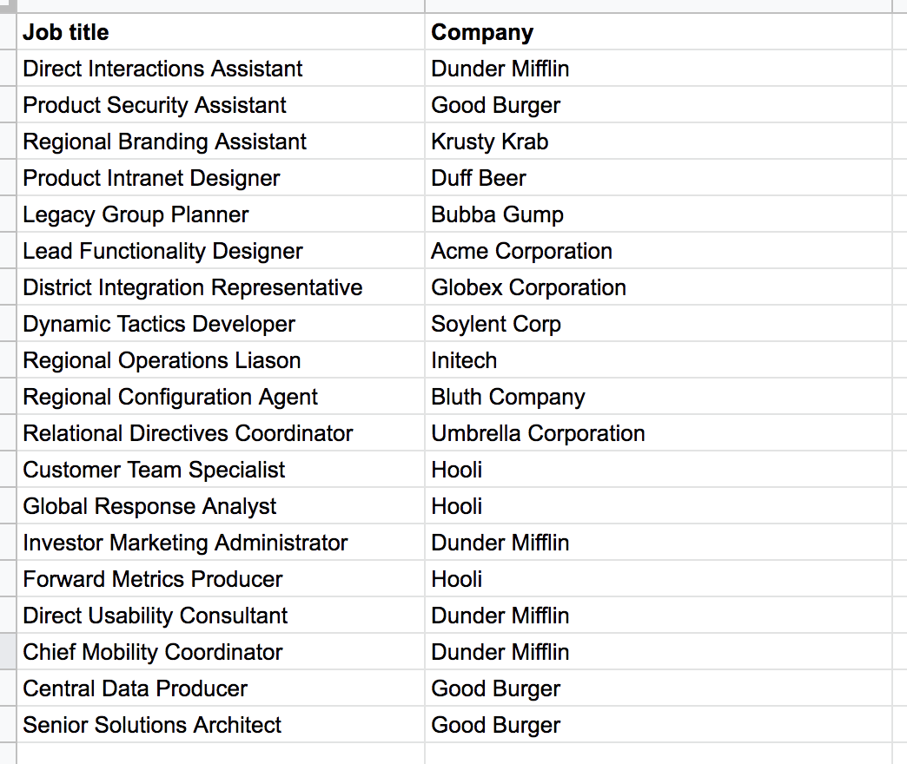
Task: Select the 'Job title' header cell
Action: 221,32
